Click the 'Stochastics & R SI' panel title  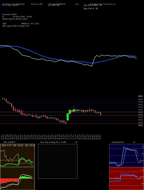coord(123,142)
